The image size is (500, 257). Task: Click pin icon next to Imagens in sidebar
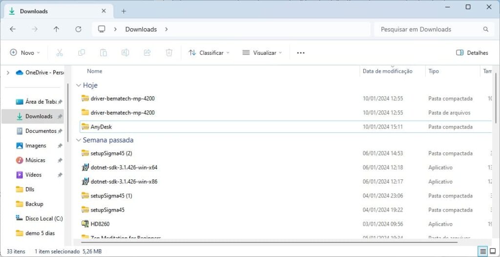coord(60,146)
